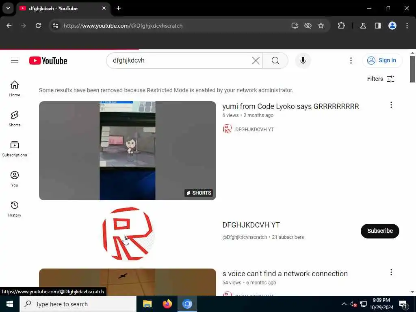Viewport: 416px width, 312px height.
Task: Sign in to YouTube
Action: click(x=382, y=61)
